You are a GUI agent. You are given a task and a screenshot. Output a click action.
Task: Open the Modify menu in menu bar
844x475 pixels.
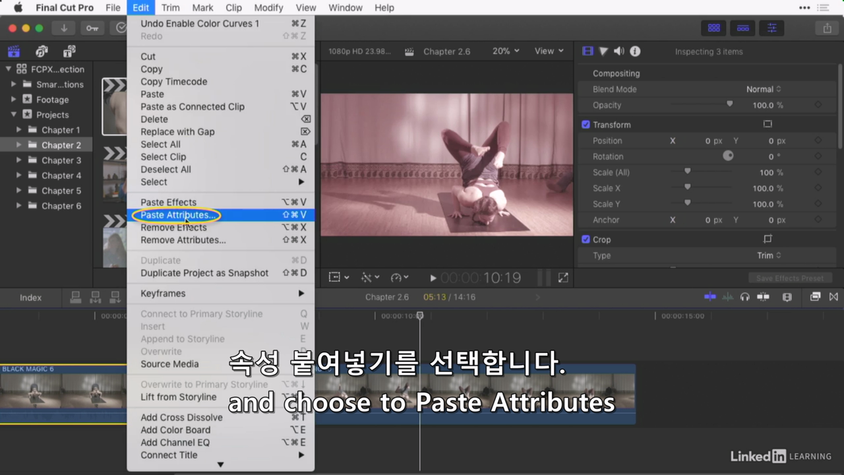(268, 8)
